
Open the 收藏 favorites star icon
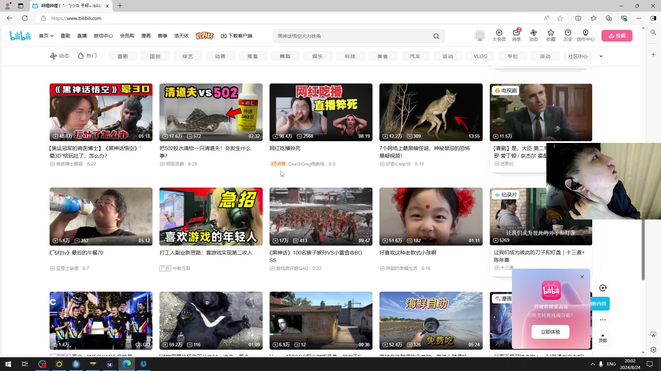point(550,35)
